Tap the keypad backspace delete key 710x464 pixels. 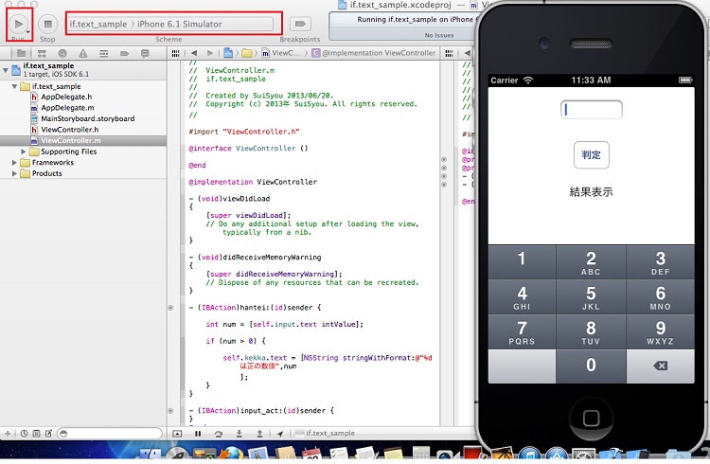pyautogui.click(x=661, y=366)
